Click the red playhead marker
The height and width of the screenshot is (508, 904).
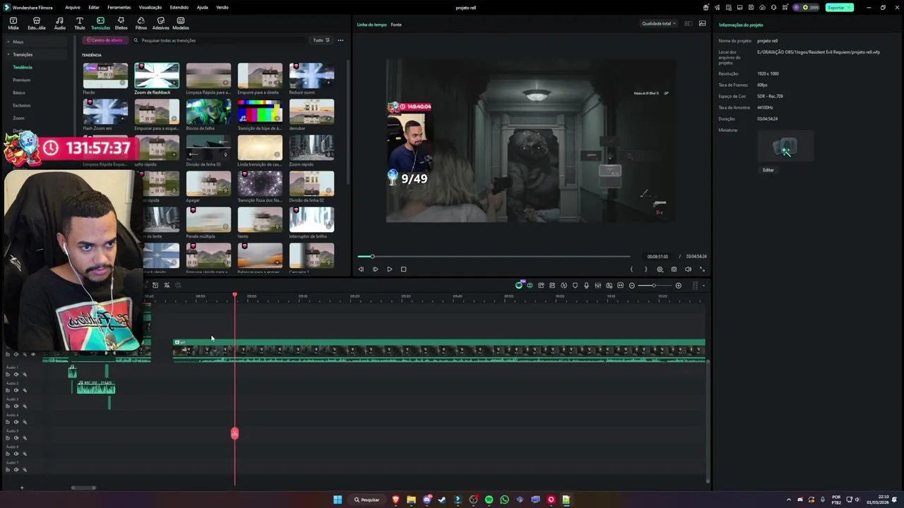(234, 433)
